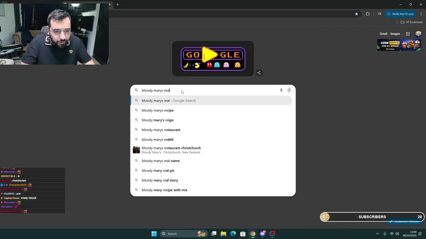Click the tray microphone icon
This screenshot has height=239, width=426.
click(385, 234)
